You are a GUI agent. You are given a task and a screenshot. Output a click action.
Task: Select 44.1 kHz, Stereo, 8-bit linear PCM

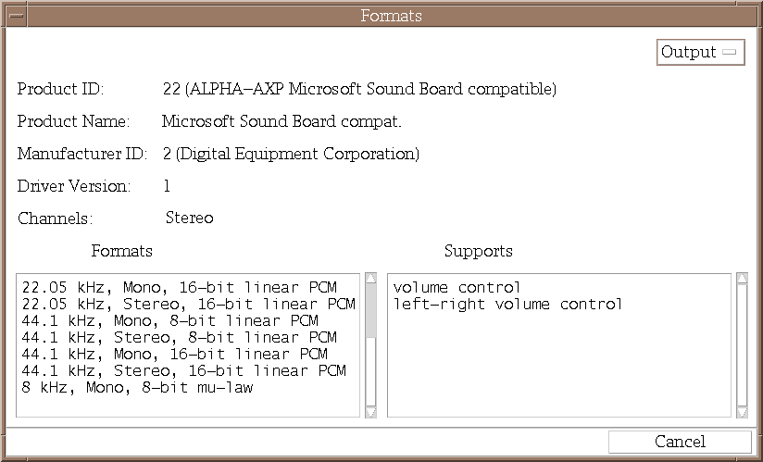coord(179,337)
